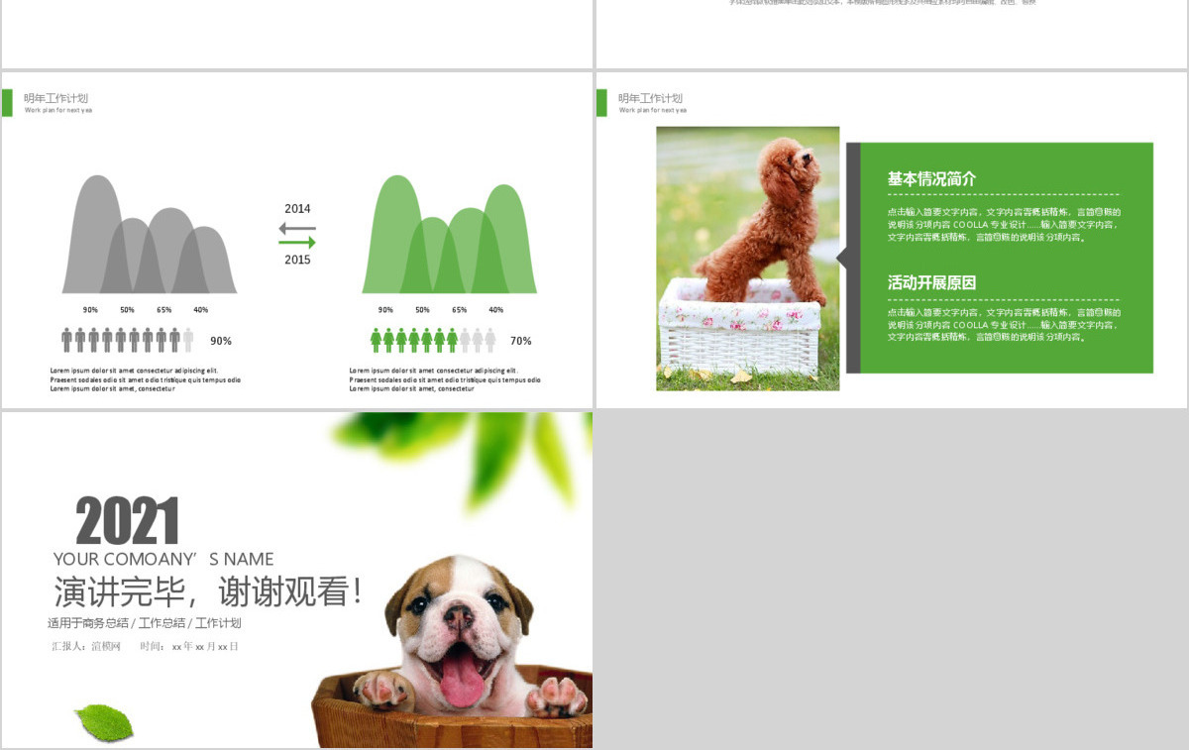Click the "汇报人" reporter line

pyautogui.click(x=145, y=647)
